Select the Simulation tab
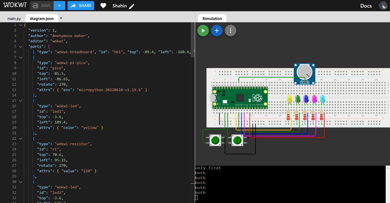390x203 pixels. [212, 19]
